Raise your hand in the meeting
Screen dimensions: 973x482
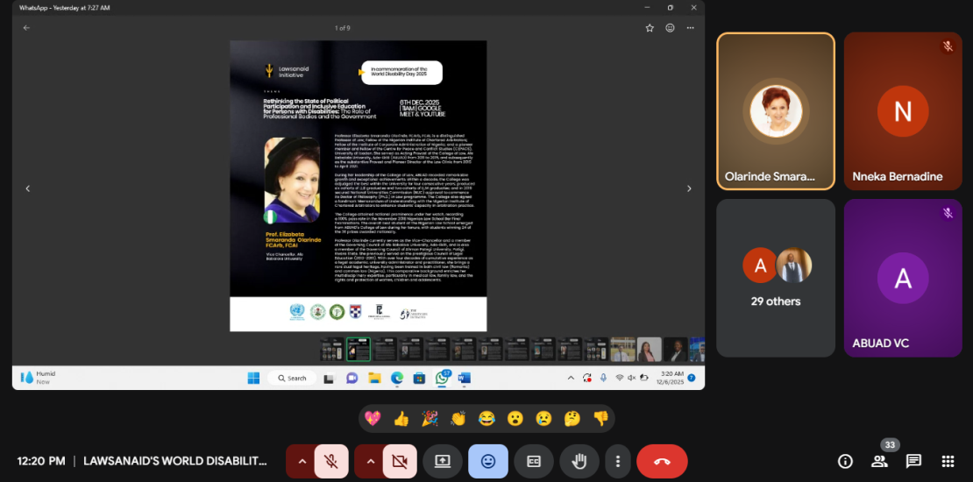(579, 461)
